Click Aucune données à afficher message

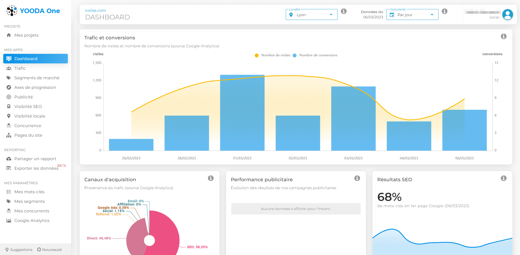pos(296,209)
